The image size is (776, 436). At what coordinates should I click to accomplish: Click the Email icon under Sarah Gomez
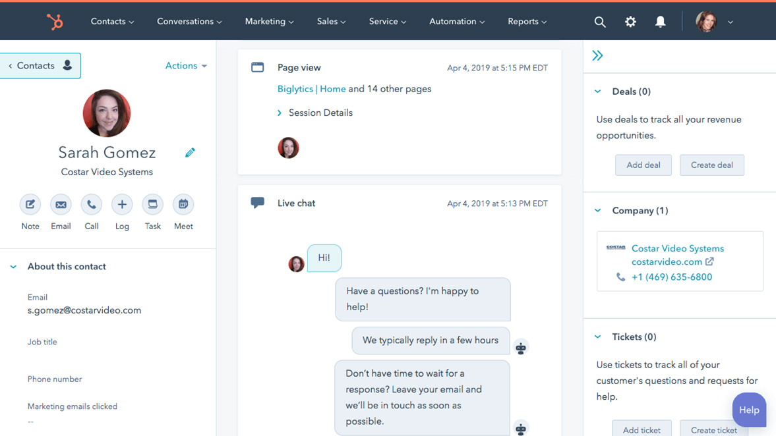pos(61,205)
